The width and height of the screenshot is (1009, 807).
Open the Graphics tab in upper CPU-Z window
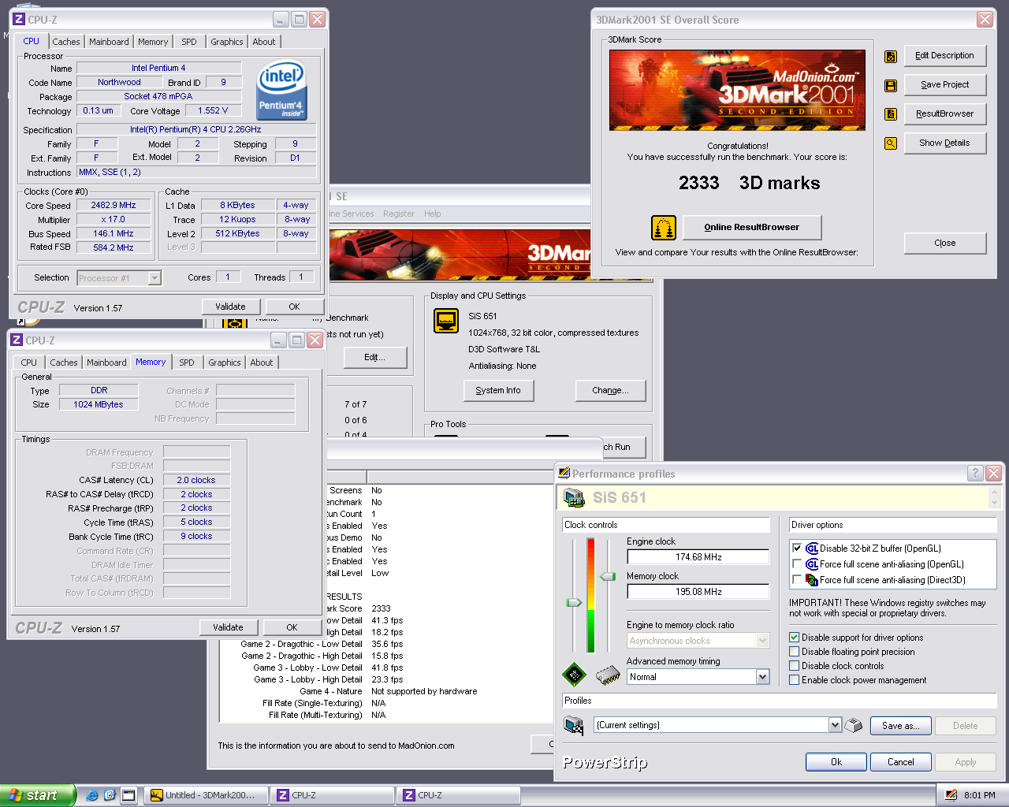pyautogui.click(x=227, y=42)
